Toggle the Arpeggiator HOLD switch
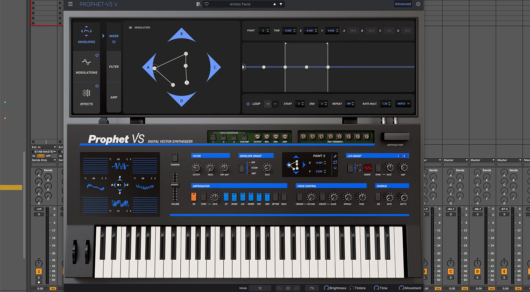Screen dimensions: 530x292 pos(284,197)
